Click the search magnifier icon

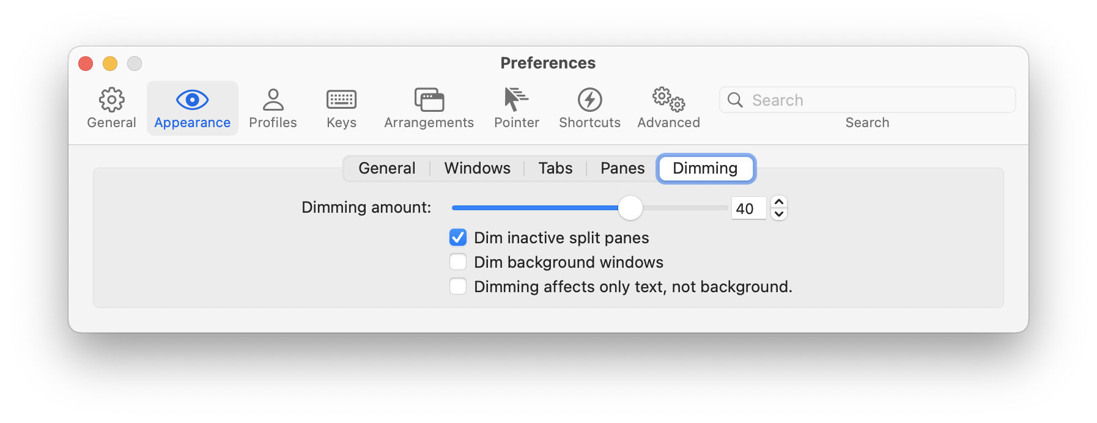(736, 100)
